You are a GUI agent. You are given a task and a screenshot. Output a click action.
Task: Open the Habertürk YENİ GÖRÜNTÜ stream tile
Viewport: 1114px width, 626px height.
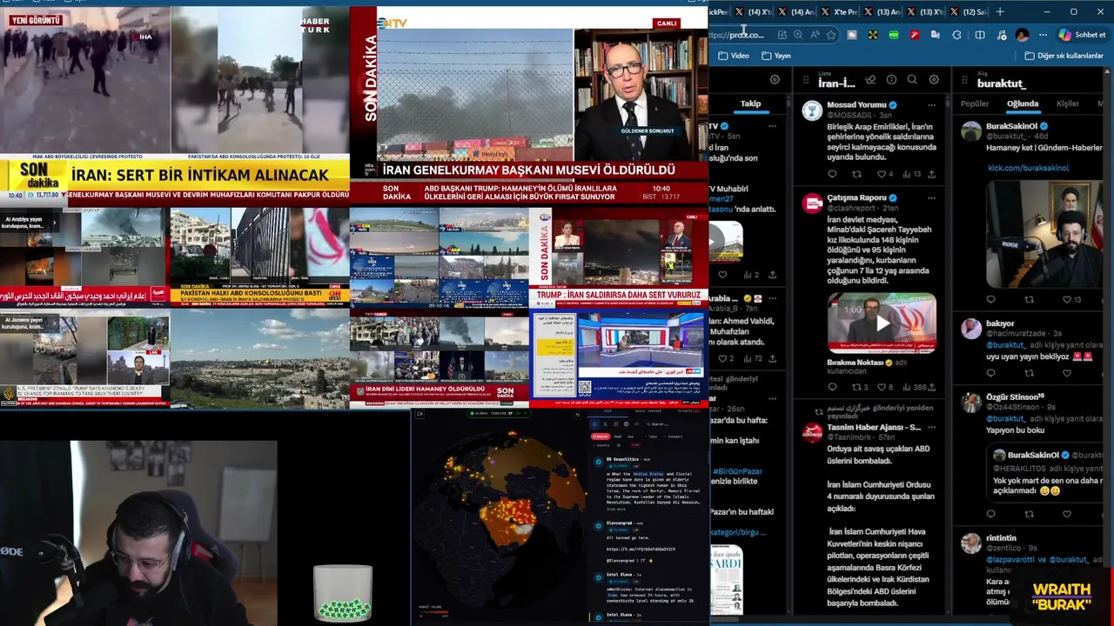point(174,104)
